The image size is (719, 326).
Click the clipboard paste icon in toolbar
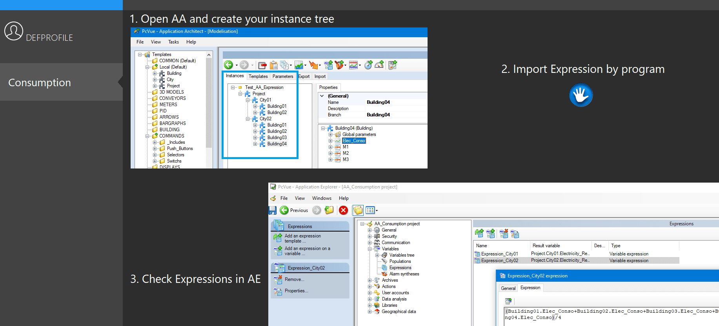274,65
